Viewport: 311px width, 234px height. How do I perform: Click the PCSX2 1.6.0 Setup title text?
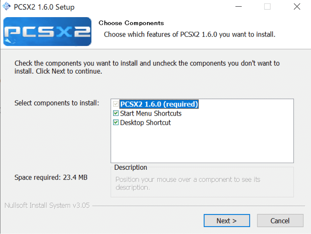44,7
